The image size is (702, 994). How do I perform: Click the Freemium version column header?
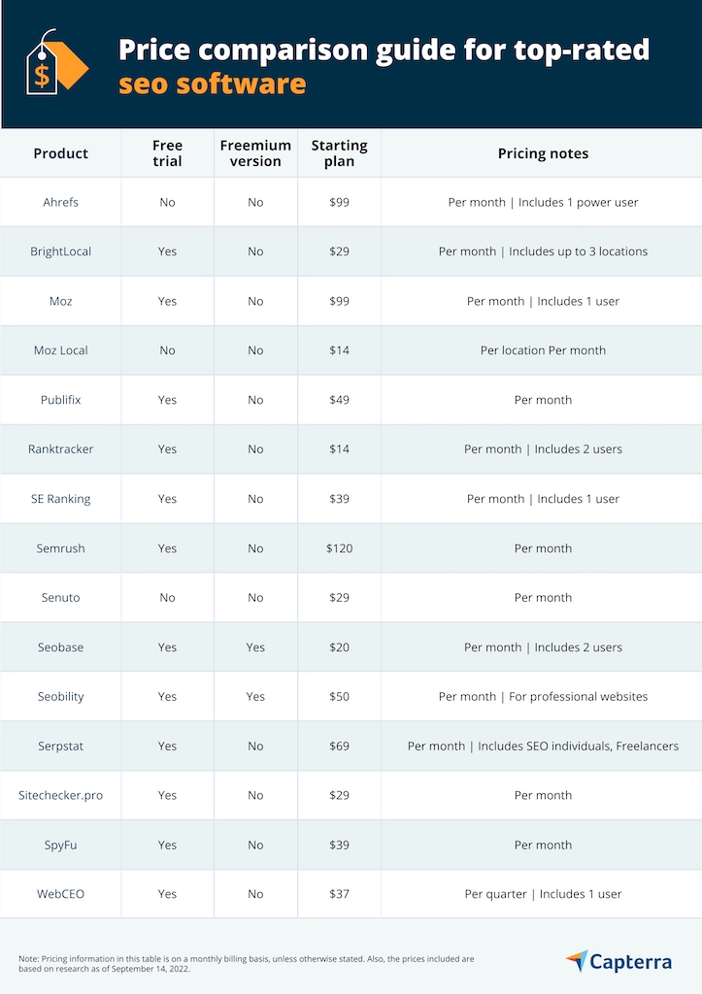click(x=255, y=153)
